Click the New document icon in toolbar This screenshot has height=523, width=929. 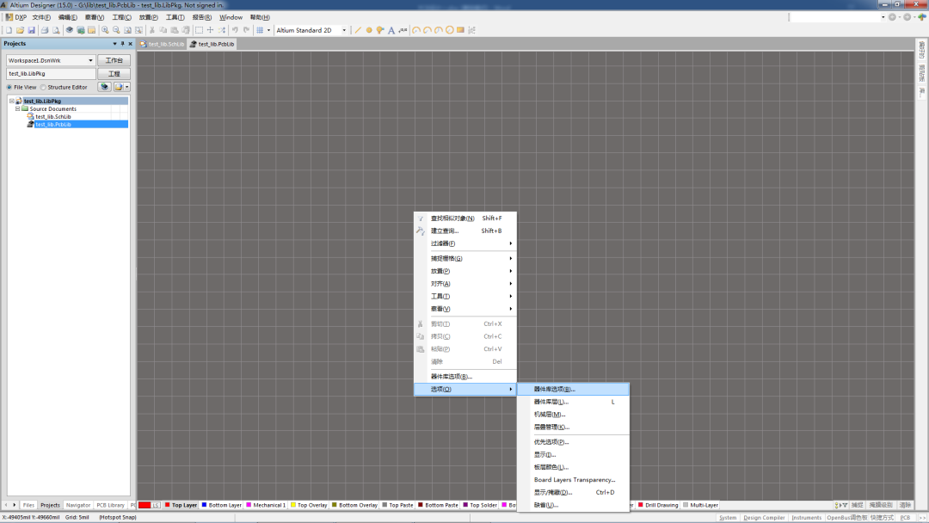click(9, 30)
